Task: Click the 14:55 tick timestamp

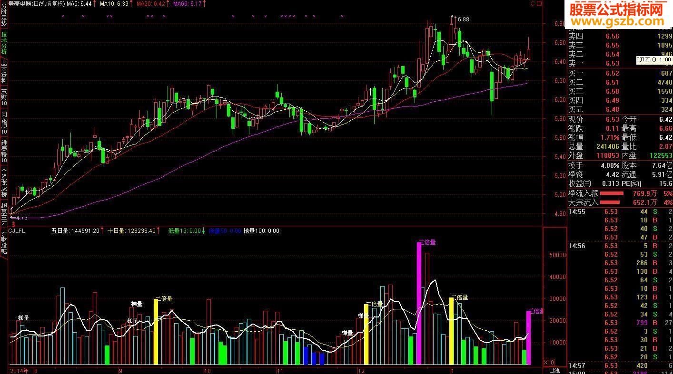Action: [x=577, y=211]
